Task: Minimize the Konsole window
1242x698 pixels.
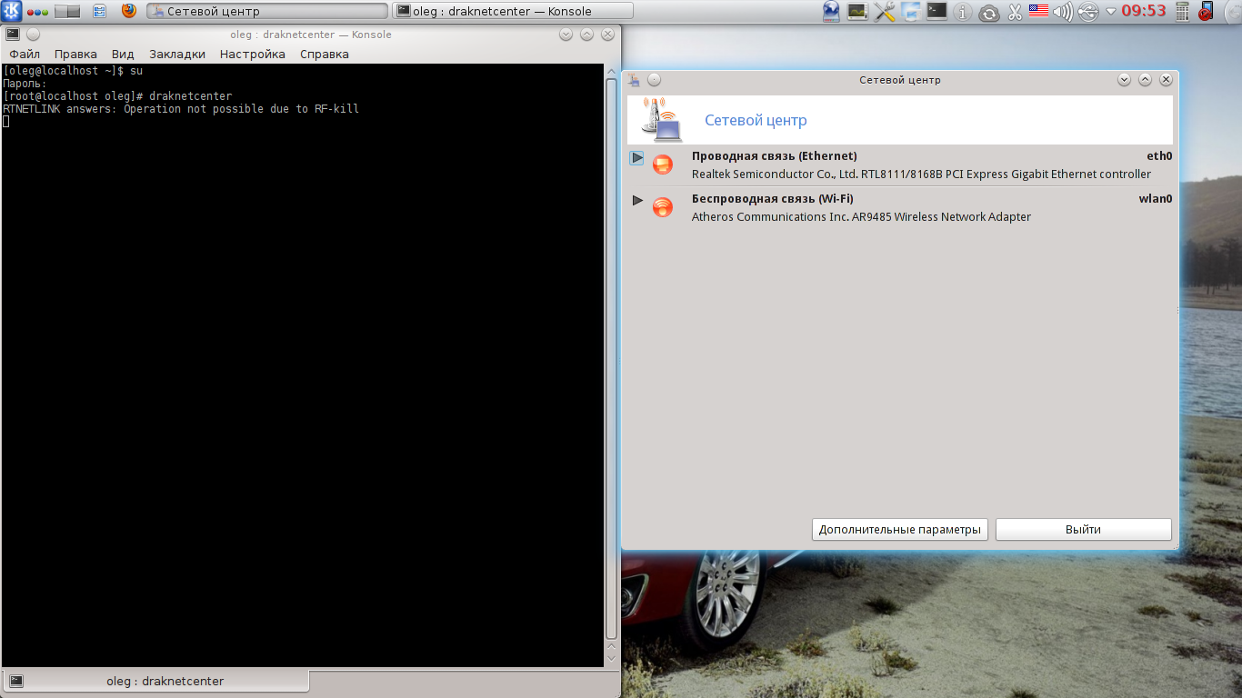Action: 566,35
